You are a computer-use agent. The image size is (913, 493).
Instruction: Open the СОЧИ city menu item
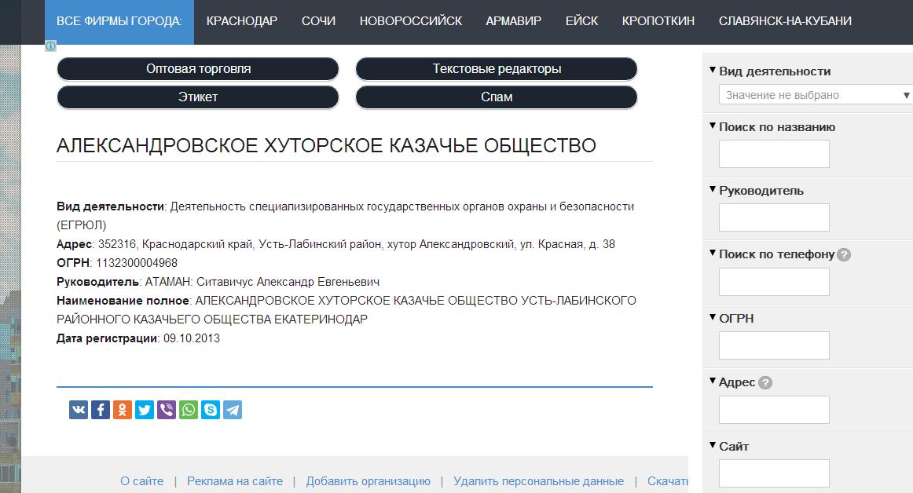(x=318, y=21)
